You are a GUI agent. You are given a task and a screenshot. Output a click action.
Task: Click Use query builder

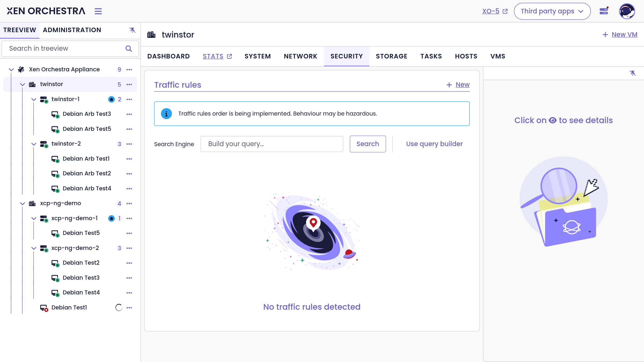[434, 144]
